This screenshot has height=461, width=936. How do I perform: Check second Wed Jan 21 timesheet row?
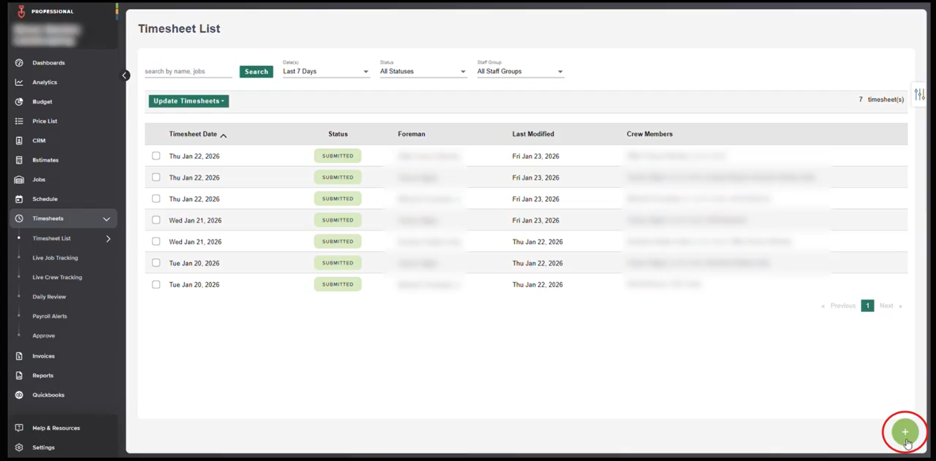coord(156,242)
